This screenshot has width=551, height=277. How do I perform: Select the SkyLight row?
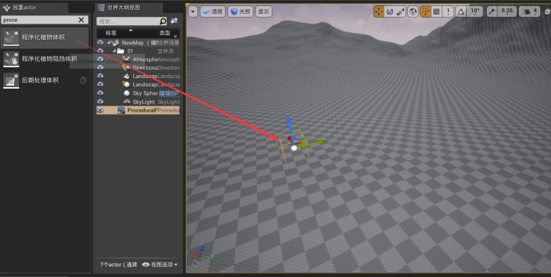[x=138, y=102]
